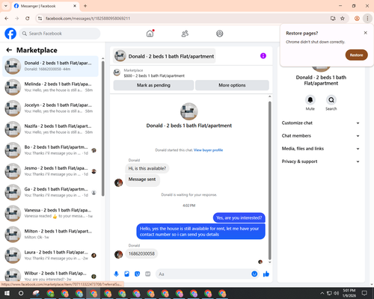The image size is (374, 299).
Task: Bookmark this page with the star icon
Action: point(343,19)
